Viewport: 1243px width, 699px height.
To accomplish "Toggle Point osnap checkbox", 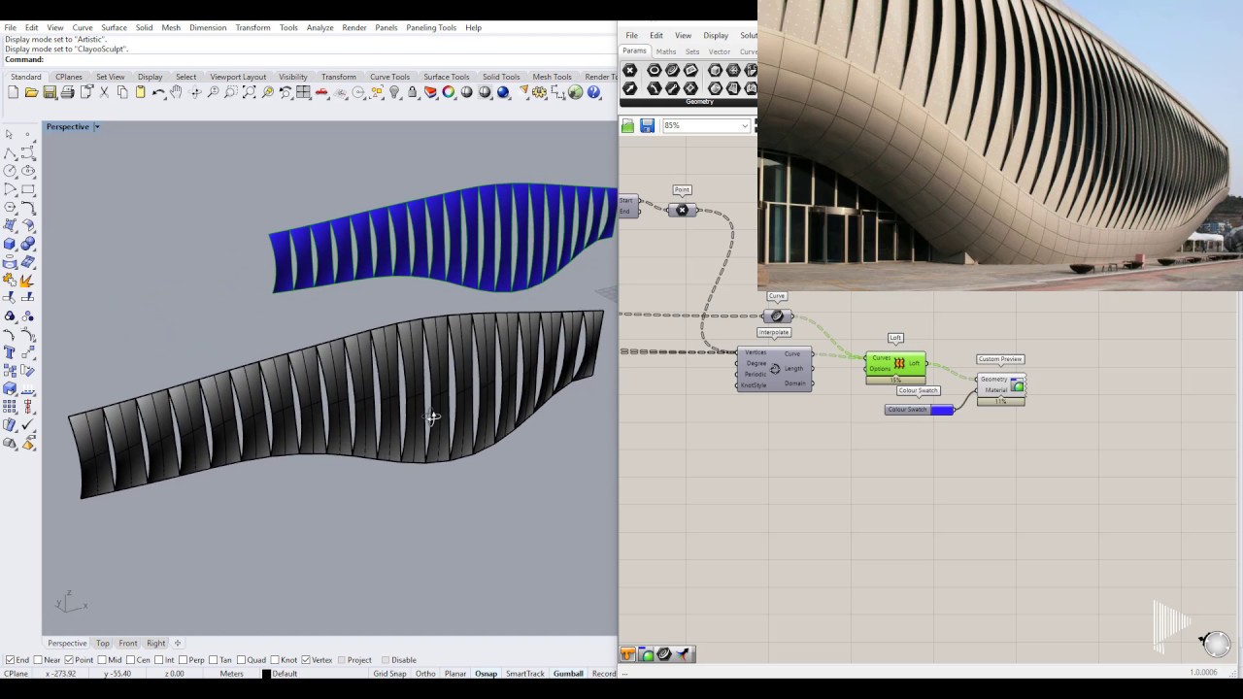I will tap(70, 660).
